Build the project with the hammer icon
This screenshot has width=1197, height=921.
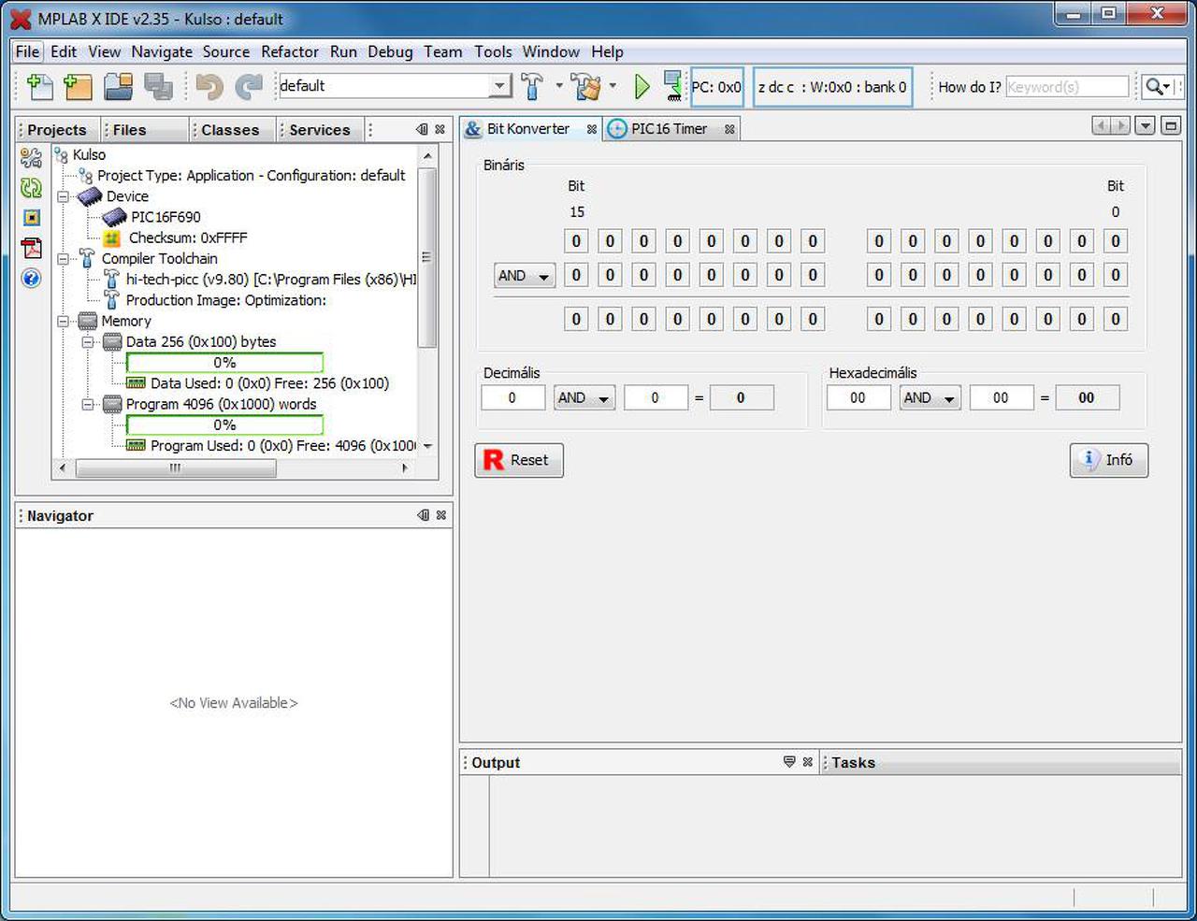coord(532,86)
